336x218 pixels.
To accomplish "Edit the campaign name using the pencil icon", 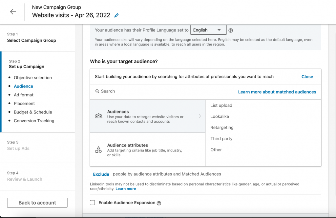I will point(116,15).
